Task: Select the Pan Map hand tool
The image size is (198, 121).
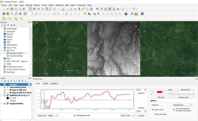Action: (x=31, y=9)
